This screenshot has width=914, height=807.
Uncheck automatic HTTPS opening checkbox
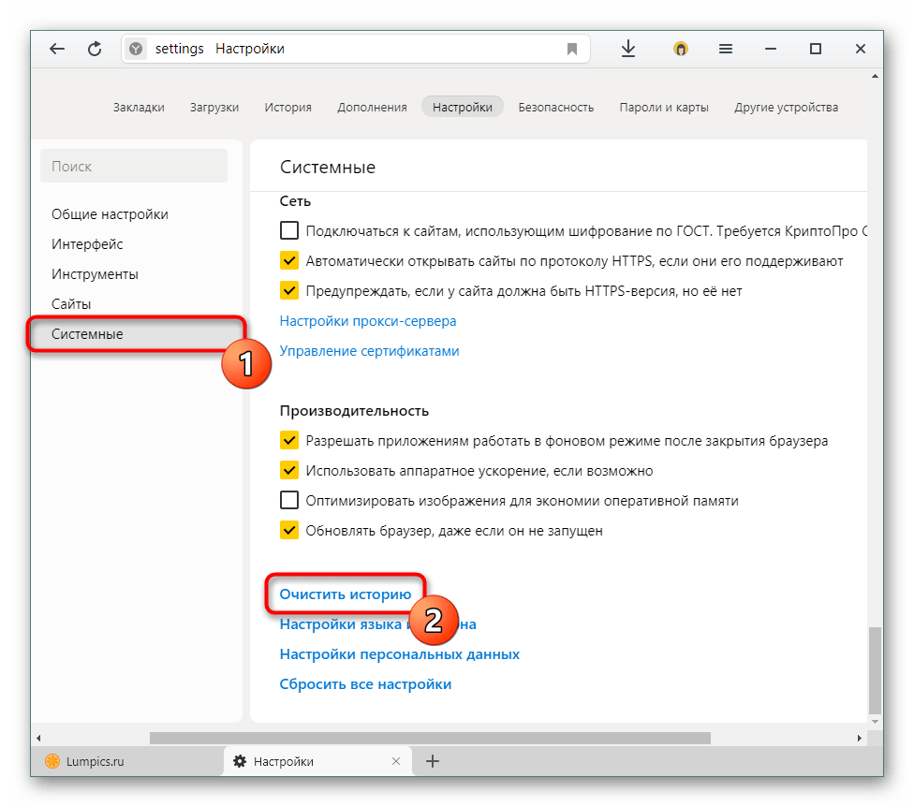pyautogui.click(x=289, y=260)
